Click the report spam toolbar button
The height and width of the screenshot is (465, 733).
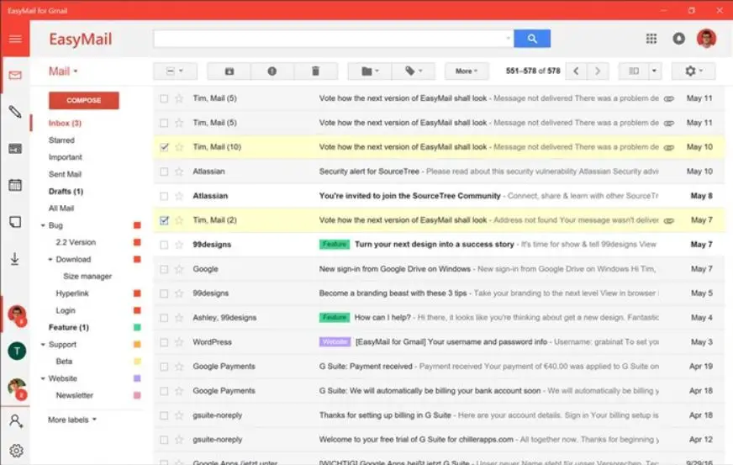point(272,71)
